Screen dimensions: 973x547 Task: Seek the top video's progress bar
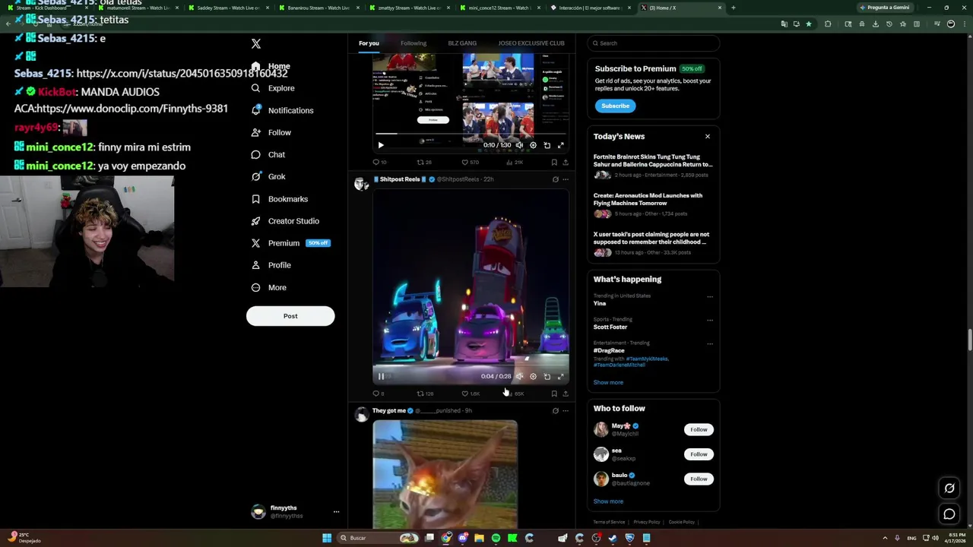471,135
